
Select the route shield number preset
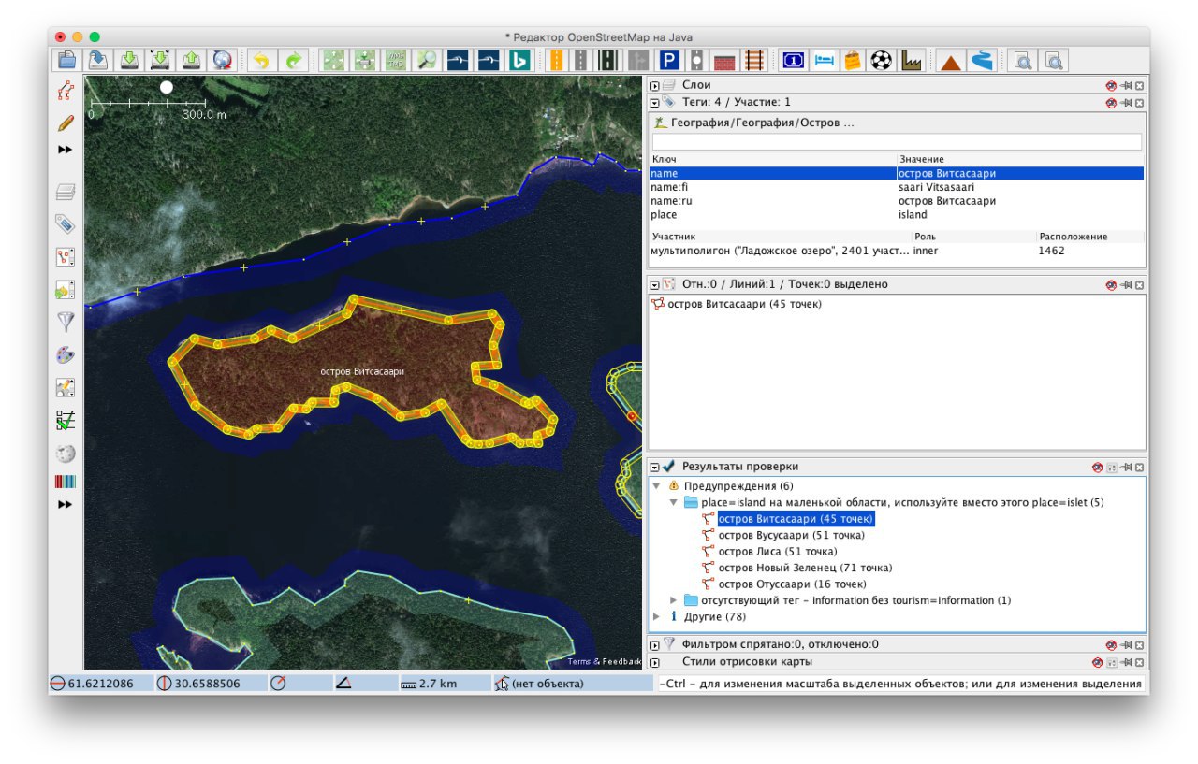(793, 60)
